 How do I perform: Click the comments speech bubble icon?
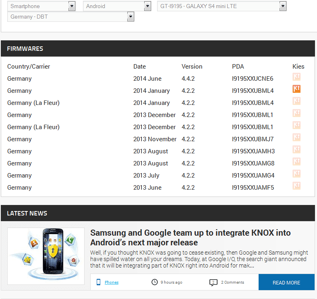coord(213,282)
